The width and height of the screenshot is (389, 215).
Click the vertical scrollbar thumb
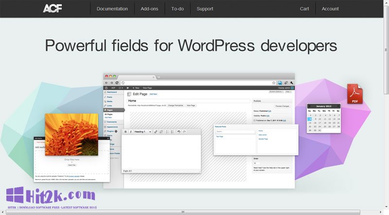point(386,50)
